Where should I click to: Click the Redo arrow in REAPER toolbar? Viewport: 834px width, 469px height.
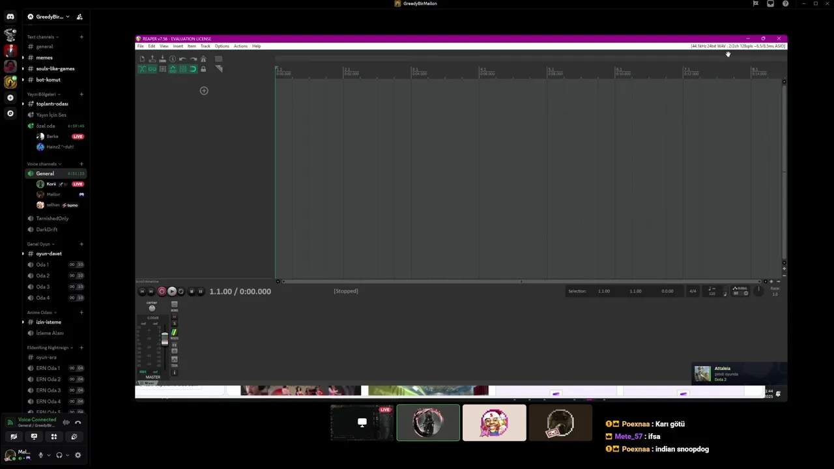click(x=194, y=59)
